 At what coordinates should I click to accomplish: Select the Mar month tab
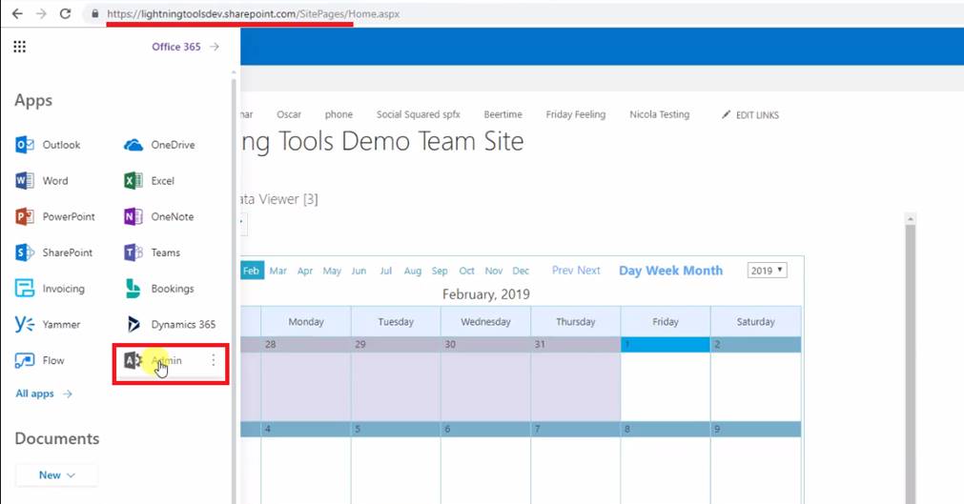coord(277,271)
